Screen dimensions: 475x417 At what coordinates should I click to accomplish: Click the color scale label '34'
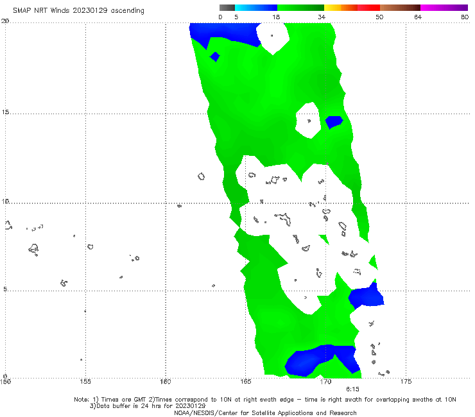[x=322, y=17]
